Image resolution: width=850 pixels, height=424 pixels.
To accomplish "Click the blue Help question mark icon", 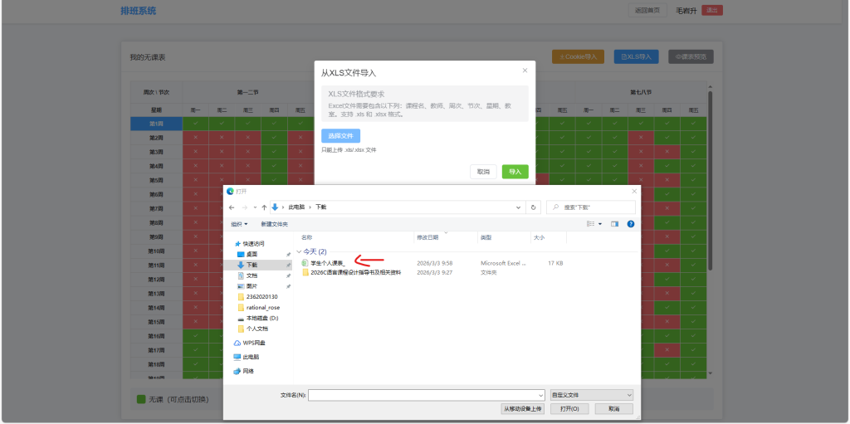I will (x=631, y=223).
